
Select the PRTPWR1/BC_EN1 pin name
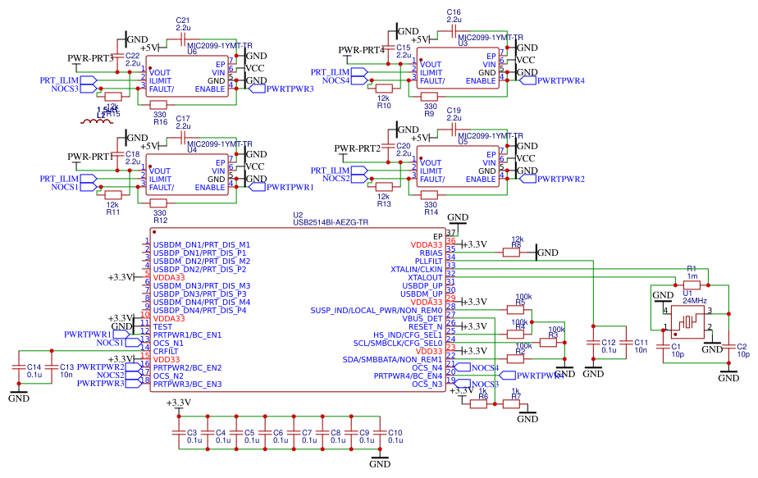188,335
